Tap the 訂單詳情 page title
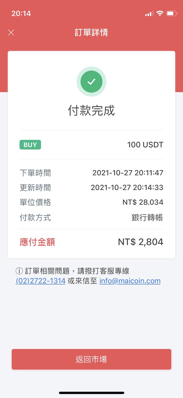This screenshot has width=183, height=398. (91, 32)
